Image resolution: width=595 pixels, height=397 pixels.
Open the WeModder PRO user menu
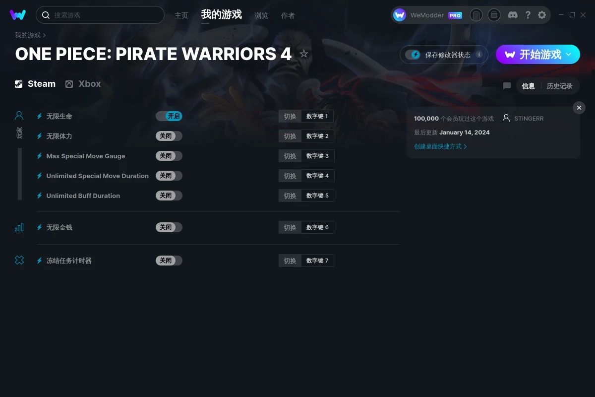(x=428, y=15)
